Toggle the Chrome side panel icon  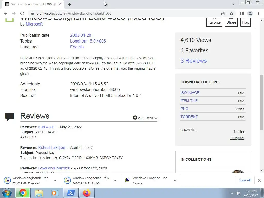point(242,13)
